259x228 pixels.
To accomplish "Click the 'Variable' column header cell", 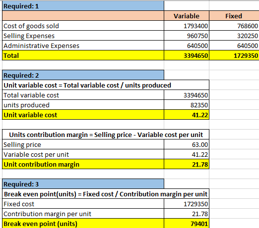I will coord(187,16).
